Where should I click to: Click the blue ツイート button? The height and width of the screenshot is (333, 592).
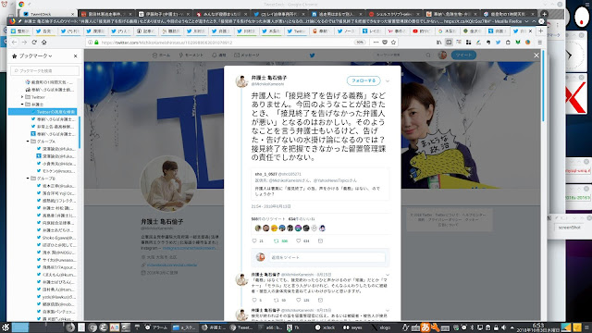click(463, 55)
